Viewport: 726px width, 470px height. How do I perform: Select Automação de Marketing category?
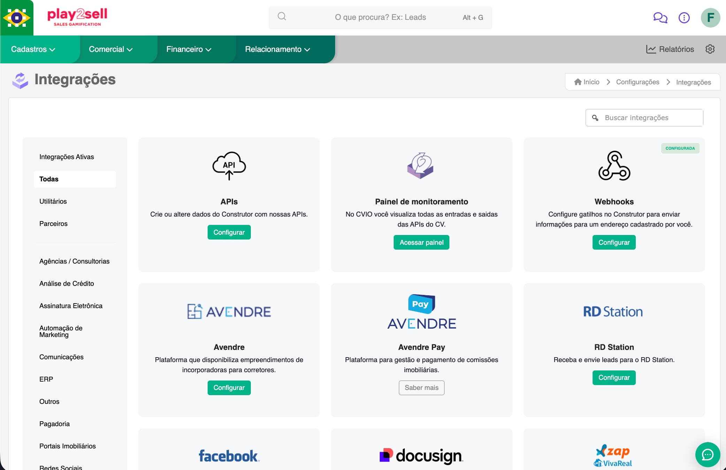(x=75, y=331)
